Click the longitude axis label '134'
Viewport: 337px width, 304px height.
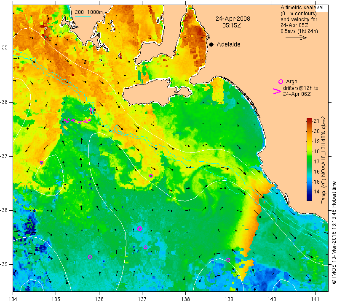coord(13,299)
